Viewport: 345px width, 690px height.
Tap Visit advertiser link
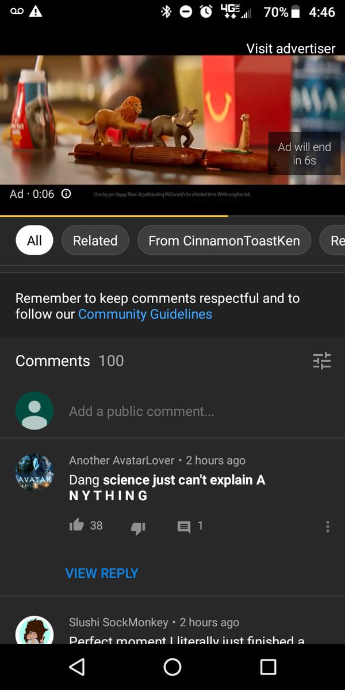[290, 48]
